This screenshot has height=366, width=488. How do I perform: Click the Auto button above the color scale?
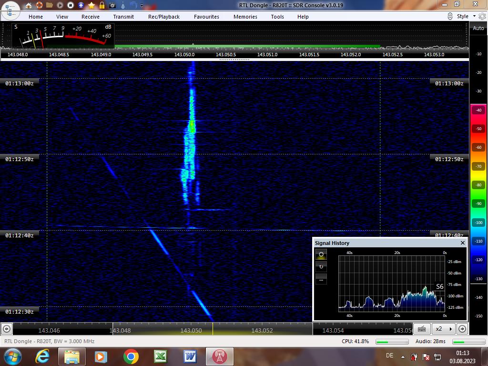click(x=478, y=28)
